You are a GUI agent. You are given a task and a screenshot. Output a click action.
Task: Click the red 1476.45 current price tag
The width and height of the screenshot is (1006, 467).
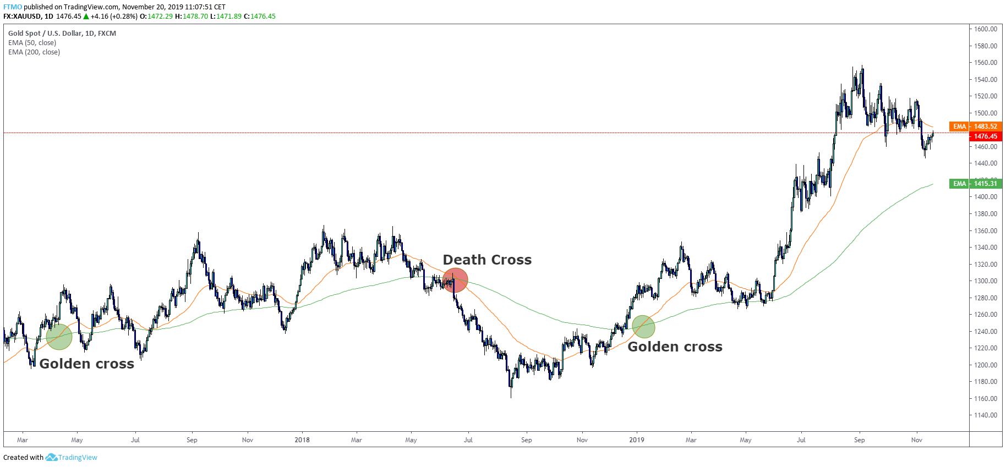986,136
